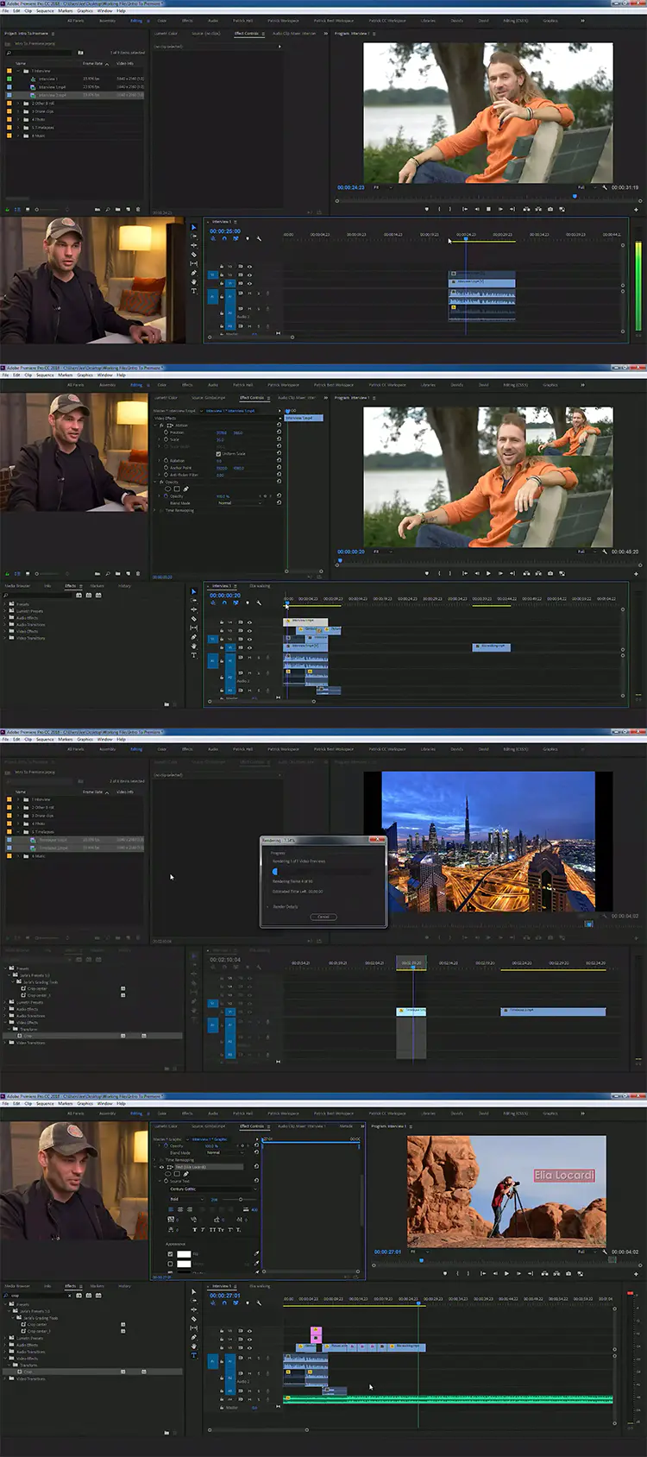Choose the Type tool in the 00:00:24:23 window
This screenshot has width=647, height=1457.
(193, 291)
